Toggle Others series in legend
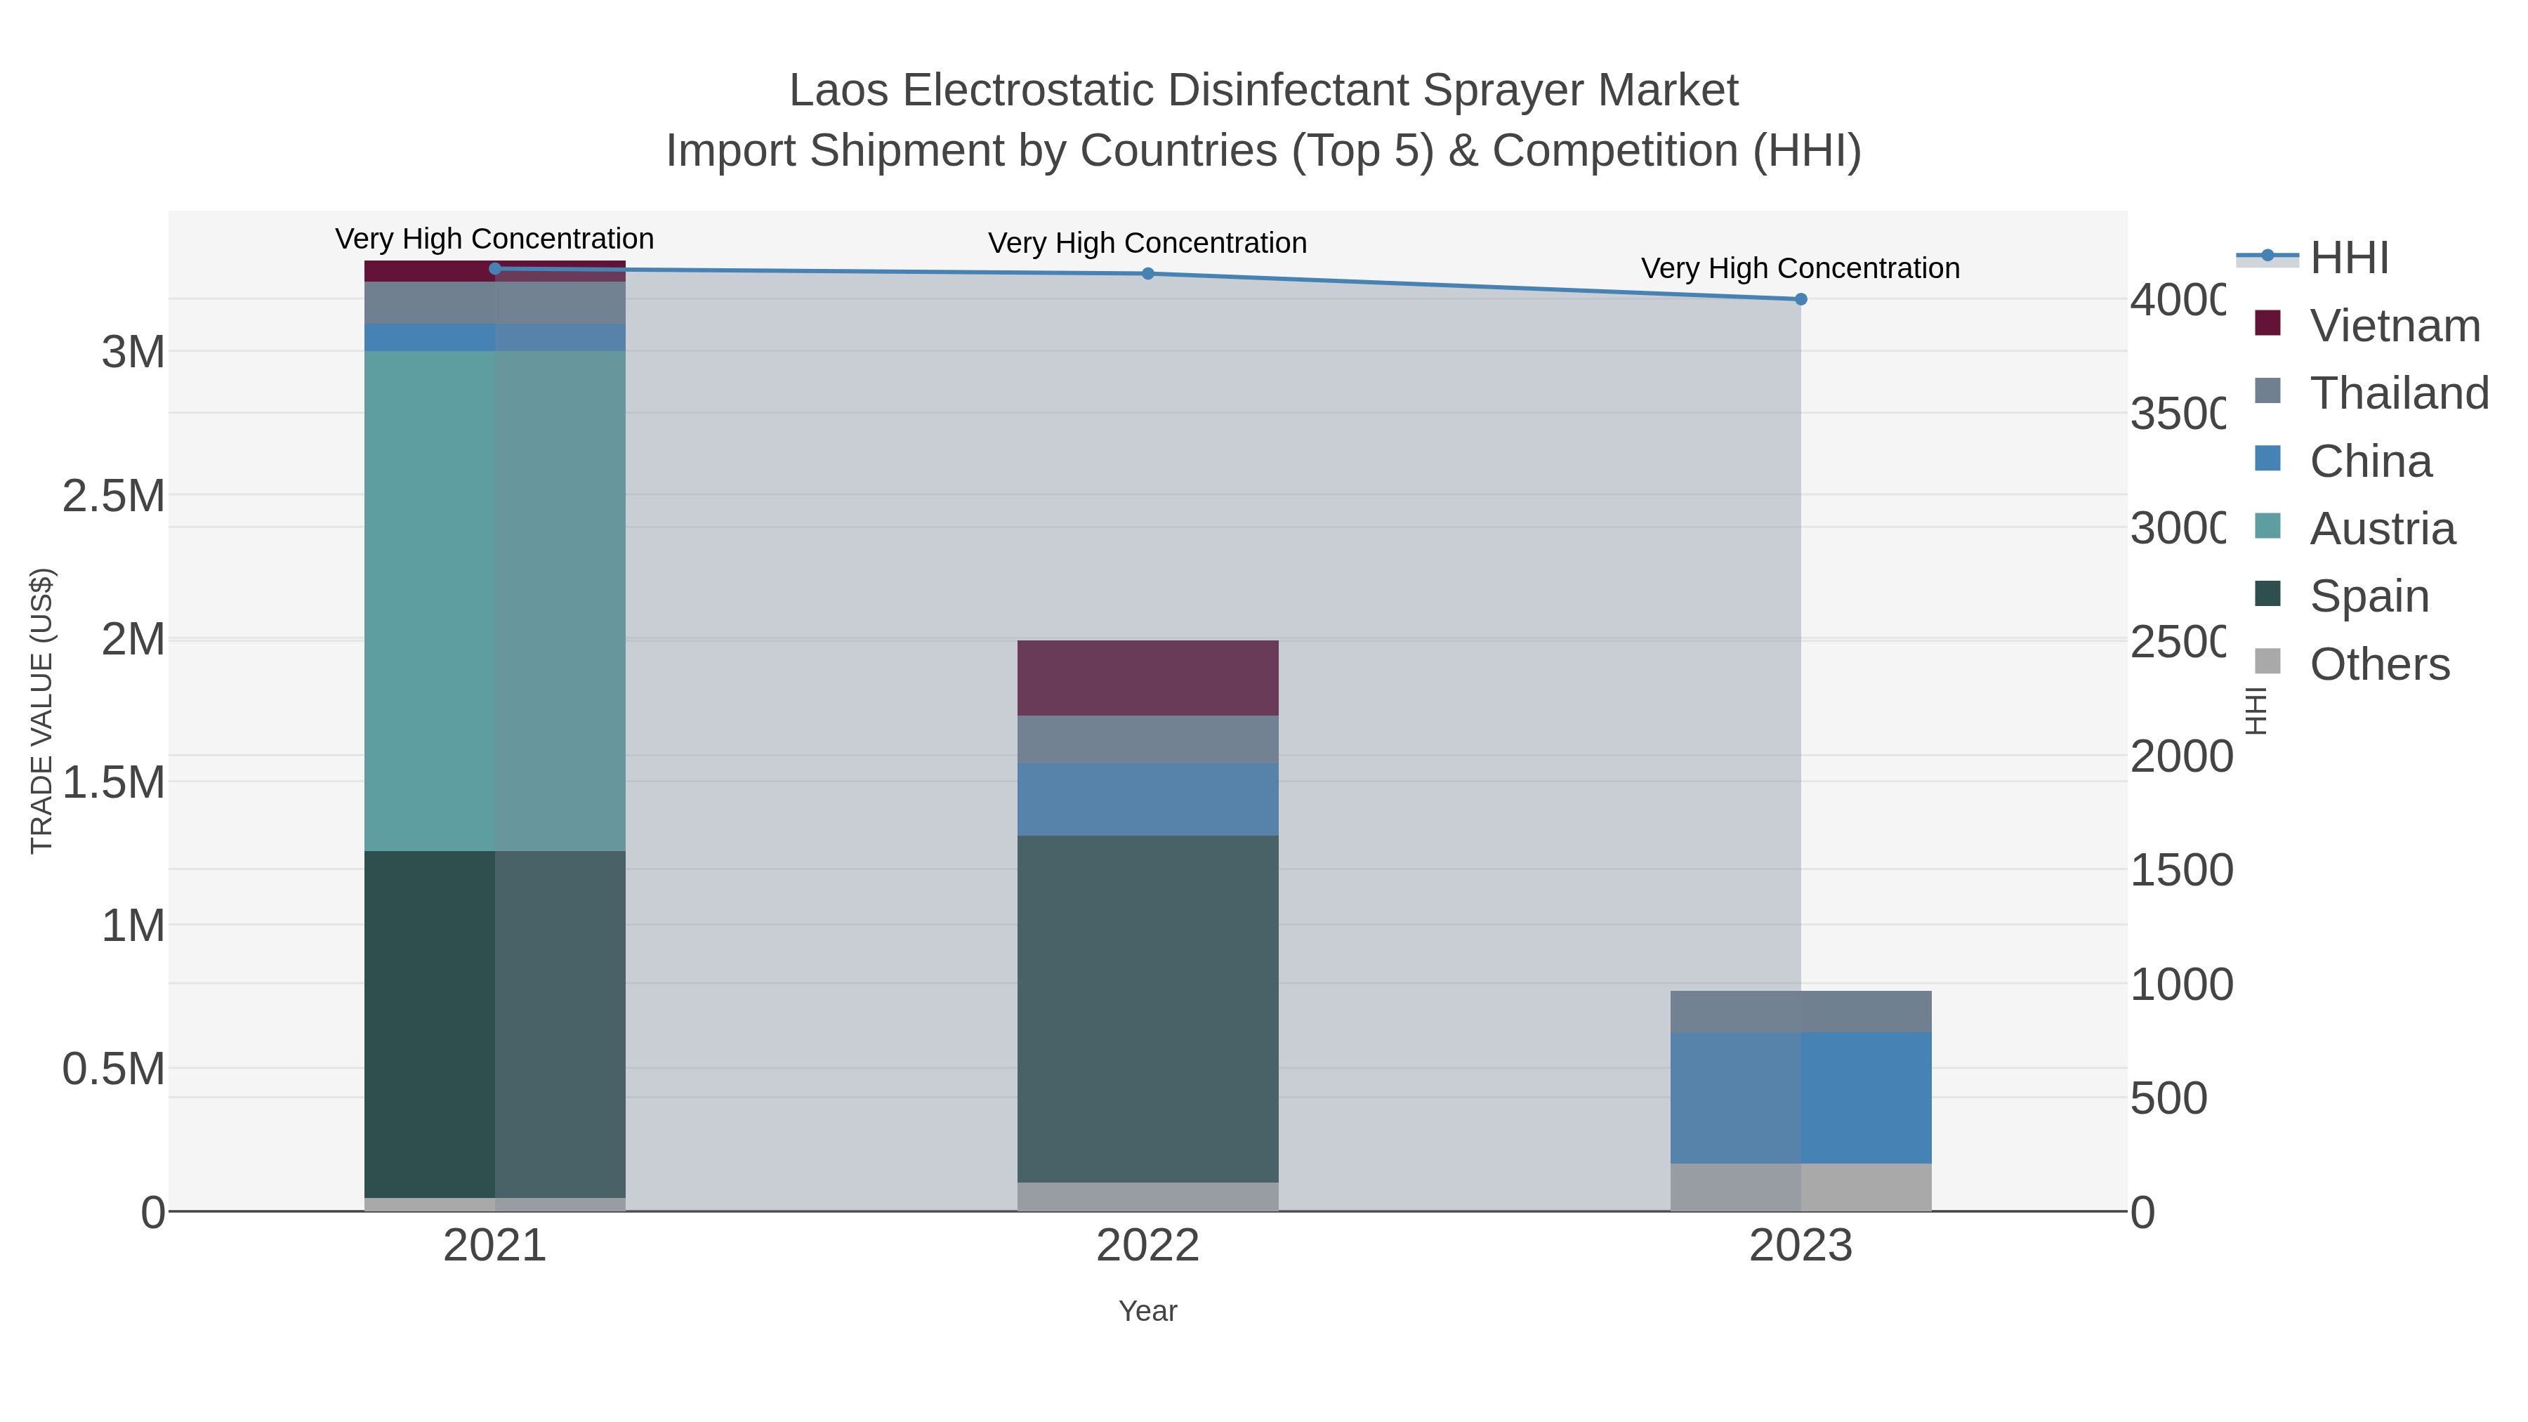Screen dimensions: 2528x1422 pos(2352,664)
